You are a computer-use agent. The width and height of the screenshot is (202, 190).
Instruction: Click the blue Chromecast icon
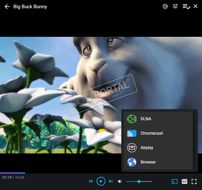(132, 133)
